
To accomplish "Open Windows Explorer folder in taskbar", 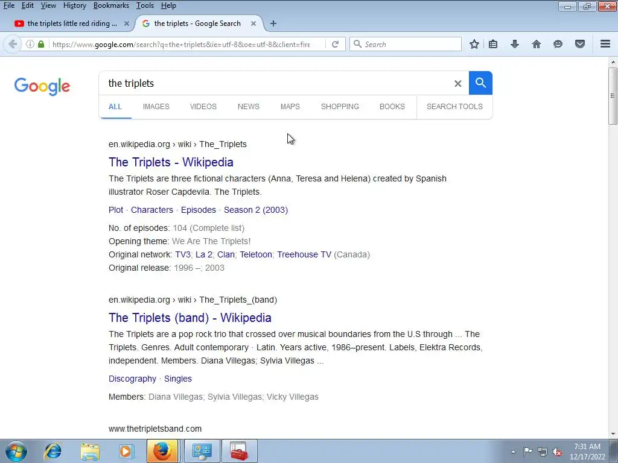I will coord(90,451).
